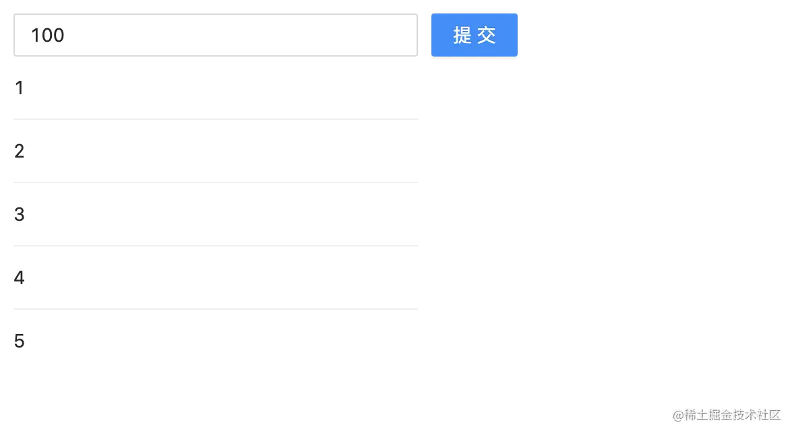Click the middle list row labeled 3
This screenshot has width=794, height=435.
click(x=216, y=215)
